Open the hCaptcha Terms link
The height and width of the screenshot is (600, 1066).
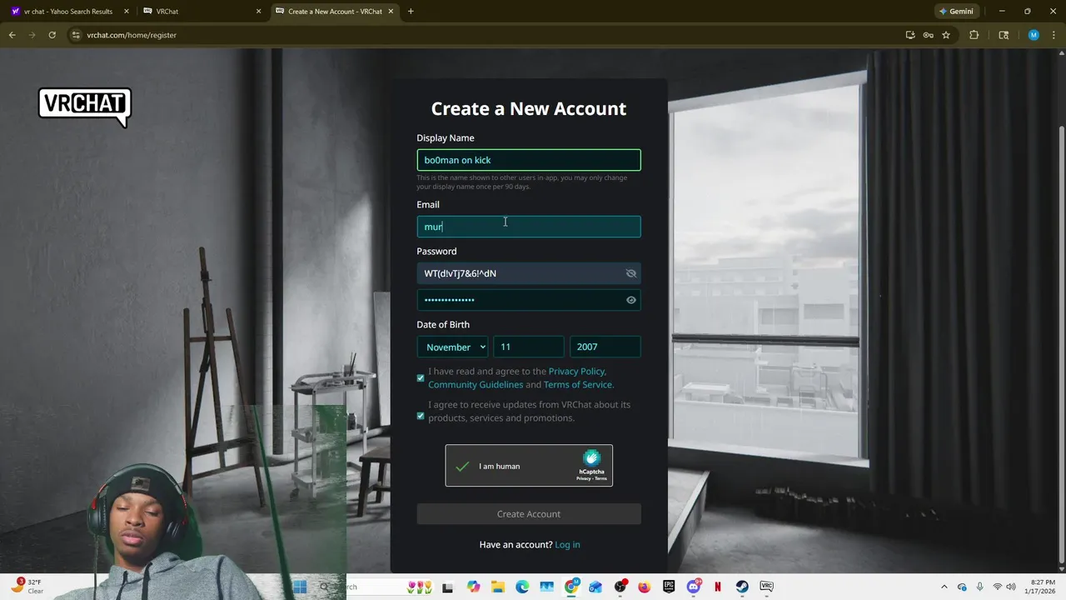coord(600,479)
